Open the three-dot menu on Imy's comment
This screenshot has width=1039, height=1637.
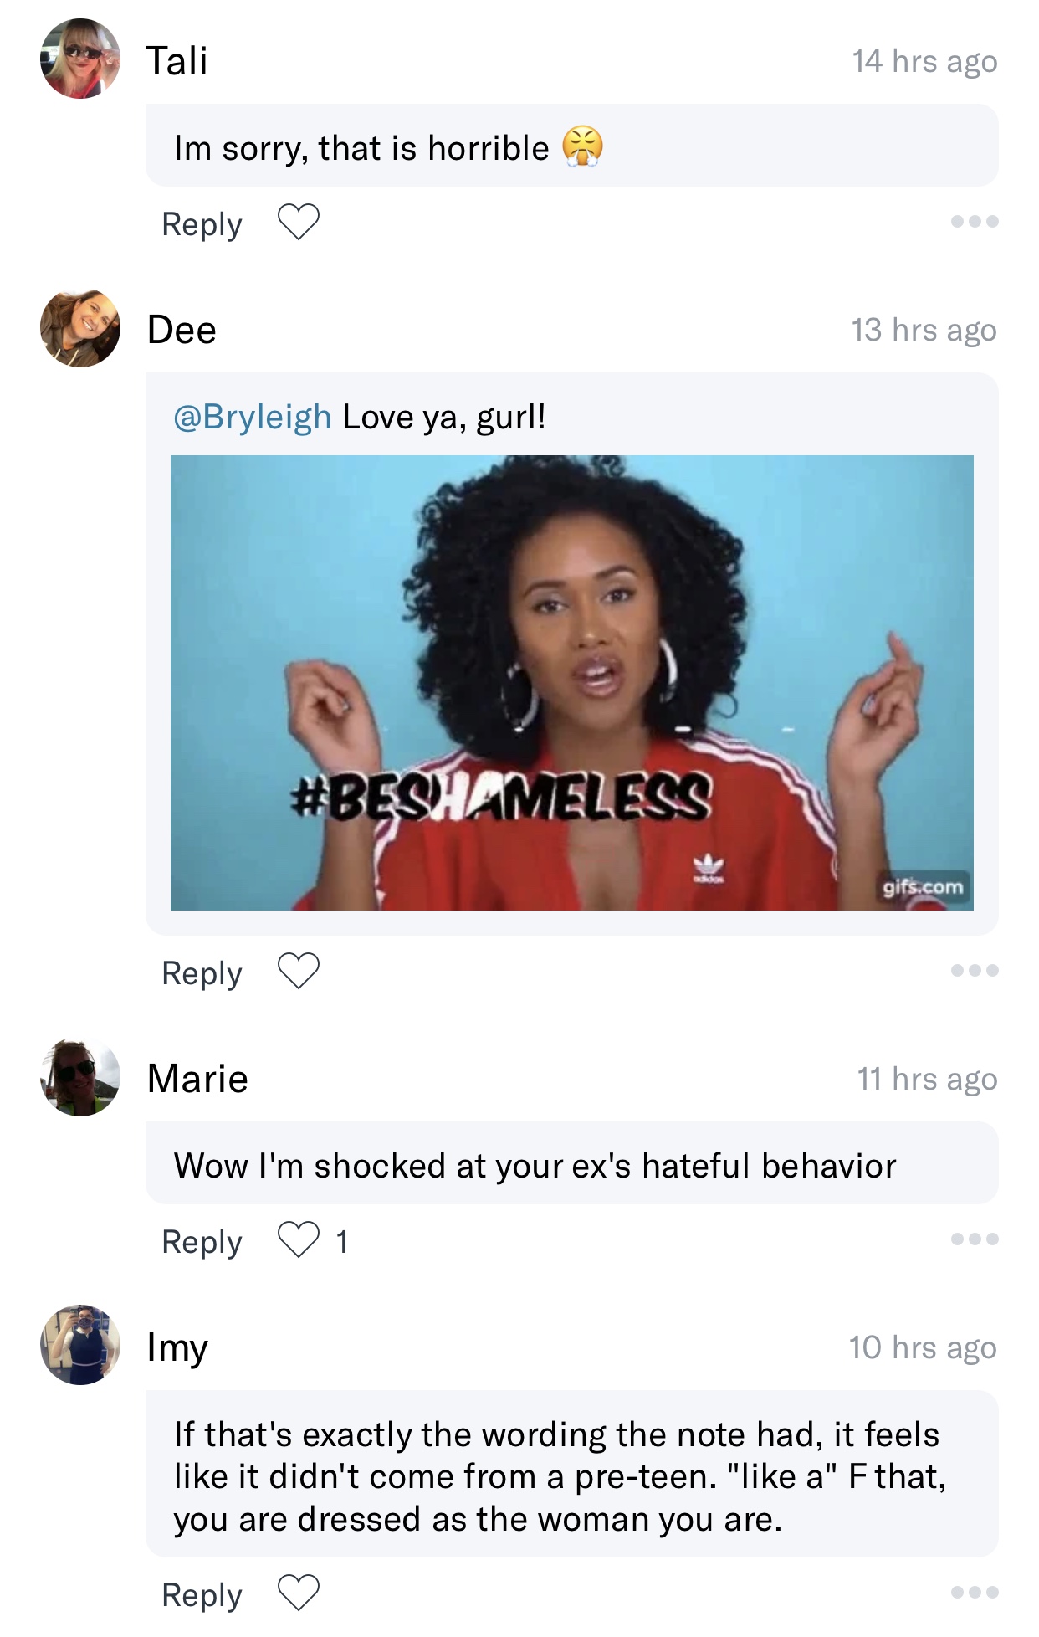pyautogui.click(x=975, y=1593)
